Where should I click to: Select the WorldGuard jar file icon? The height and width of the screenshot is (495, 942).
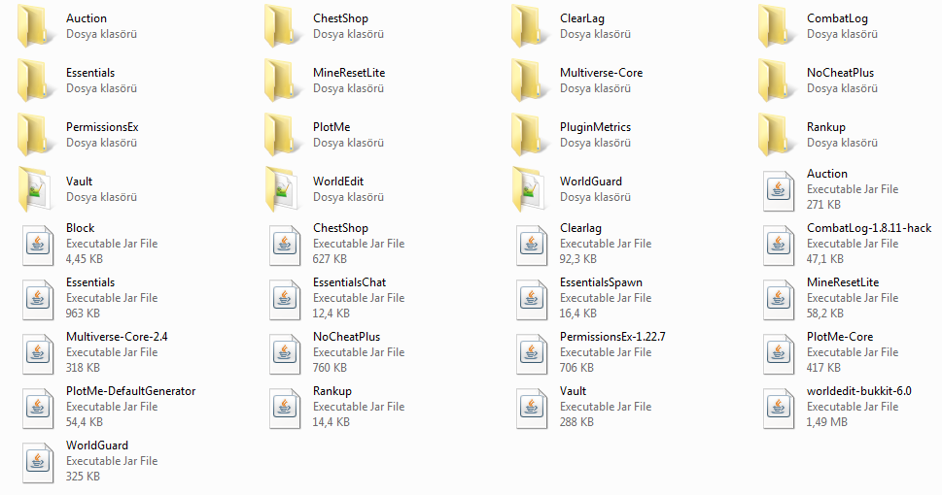[x=38, y=463]
